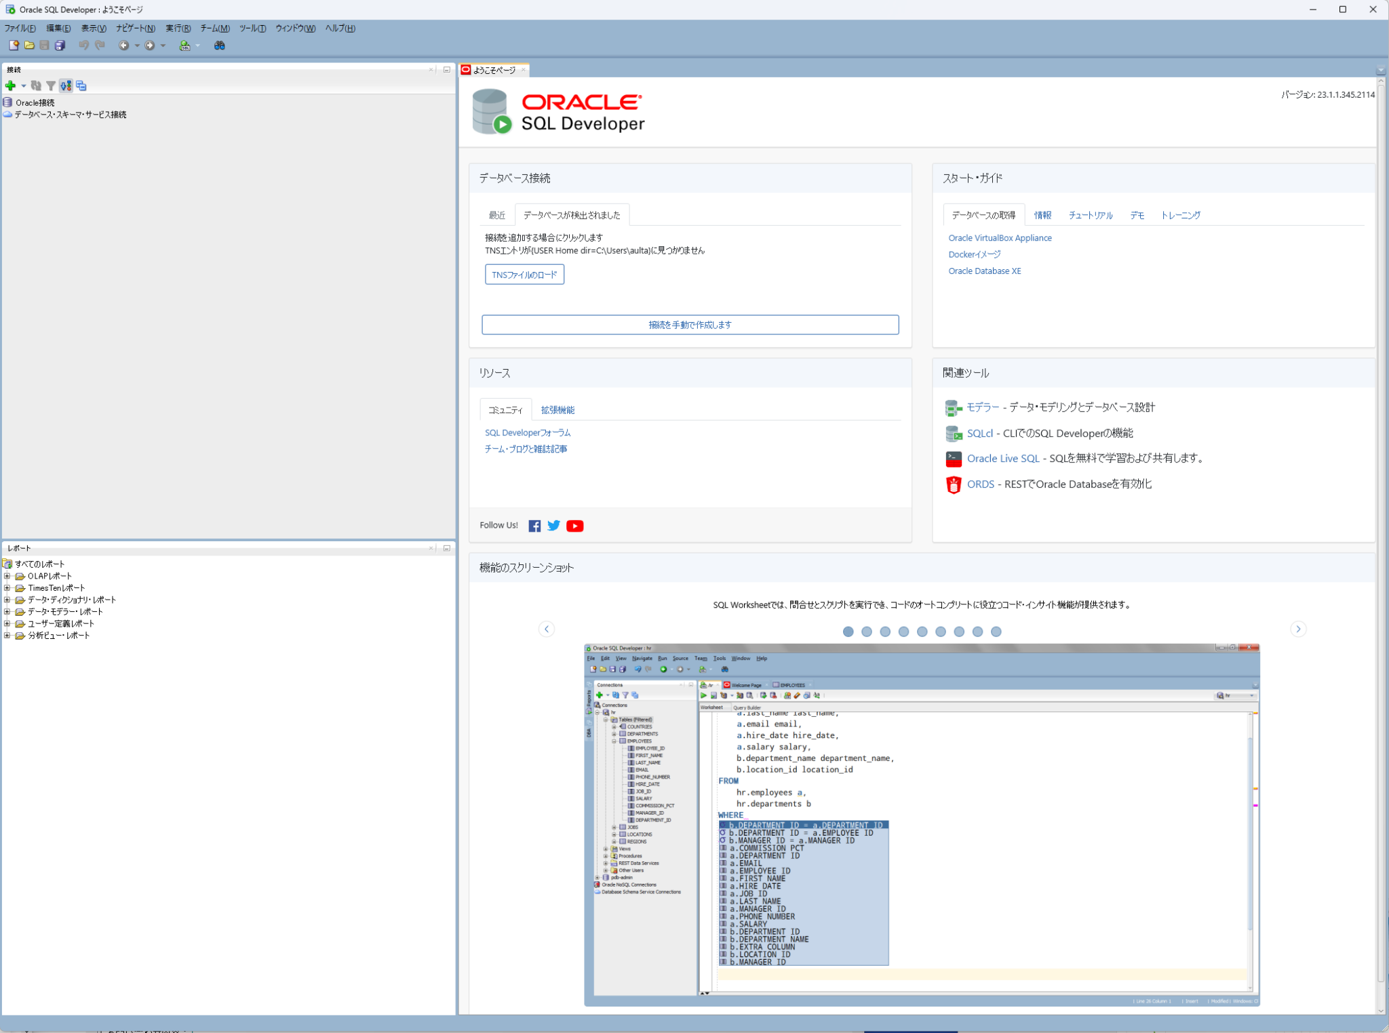This screenshot has width=1389, height=1033.
Task: Open search using the binoculars icon
Action: [x=221, y=45]
